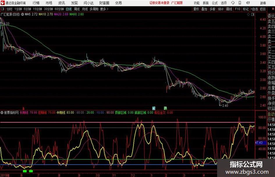
Task: Click the mobile phone icon
Action: (x=240, y=3)
